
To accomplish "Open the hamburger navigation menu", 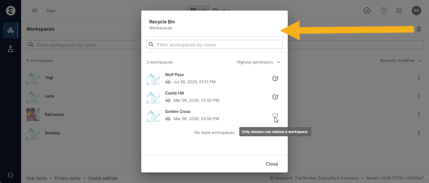I will pyautogui.click(x=35, y=11).
